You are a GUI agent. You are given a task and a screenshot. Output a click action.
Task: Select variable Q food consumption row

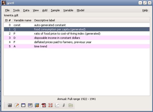(x=77, y=29)
